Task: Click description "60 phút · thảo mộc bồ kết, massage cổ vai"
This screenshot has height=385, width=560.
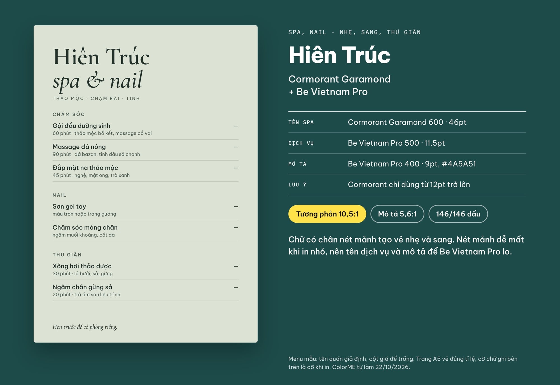Action: (102, 133)
